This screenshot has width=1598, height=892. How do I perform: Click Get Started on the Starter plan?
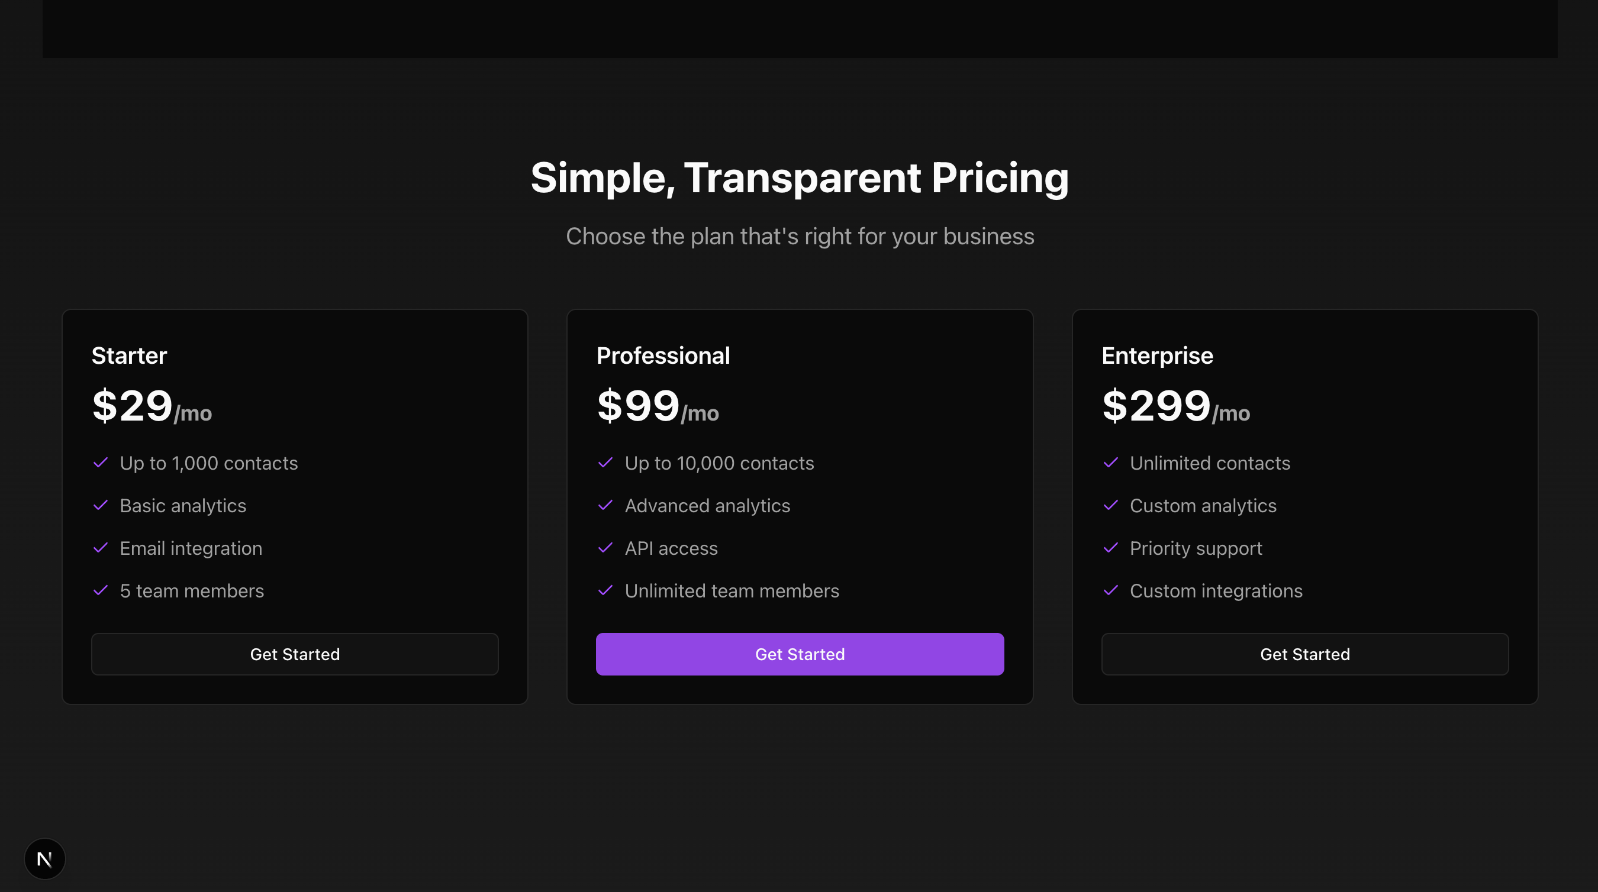(295, 654)
